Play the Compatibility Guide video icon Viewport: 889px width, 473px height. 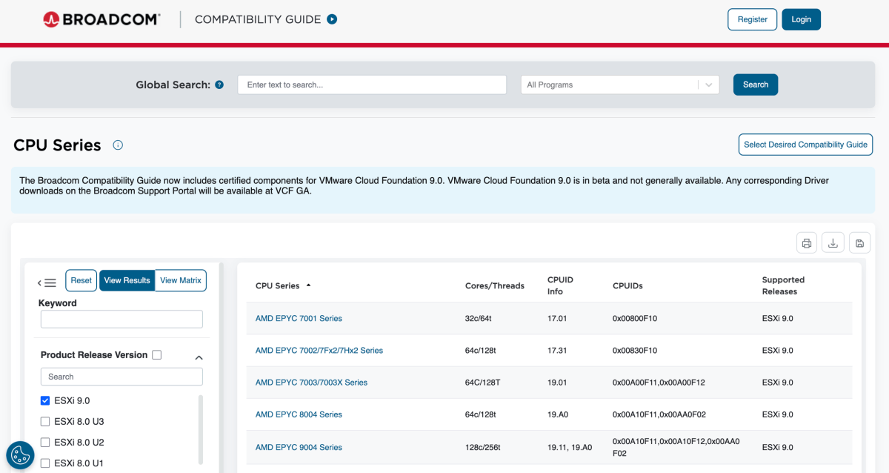click(332, 19)
